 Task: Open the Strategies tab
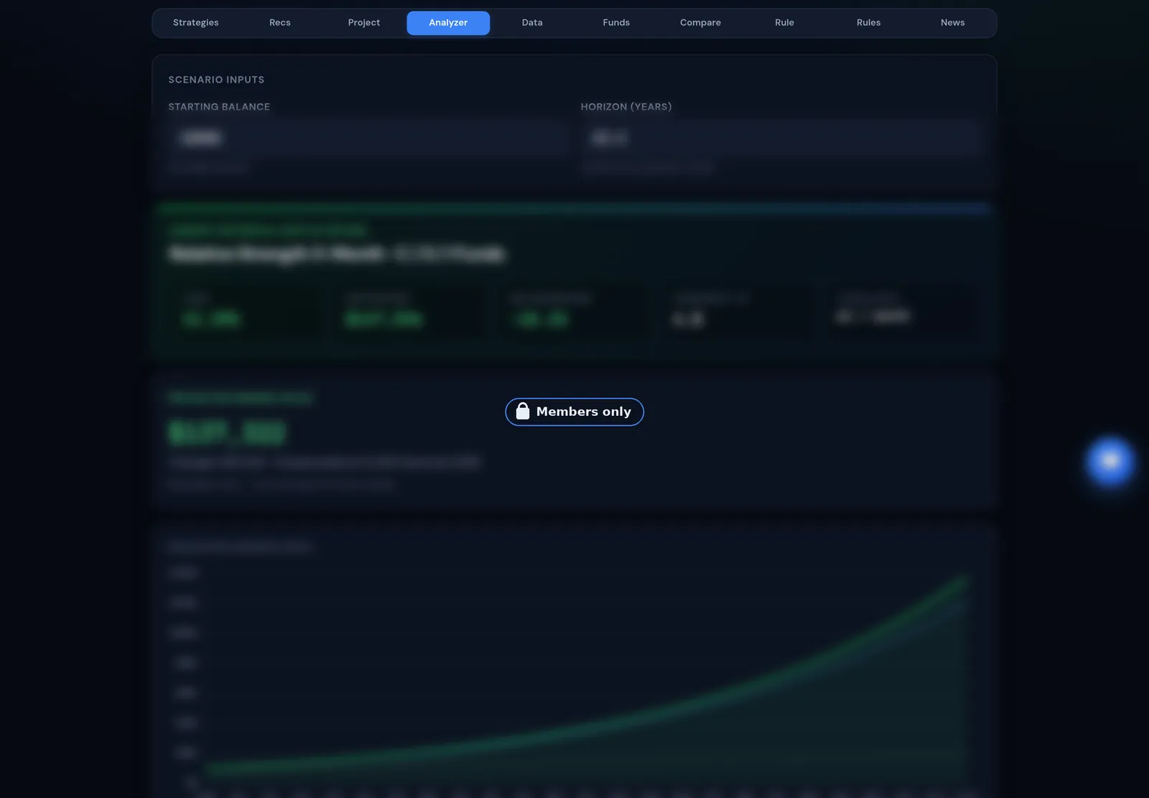[196, 23]
